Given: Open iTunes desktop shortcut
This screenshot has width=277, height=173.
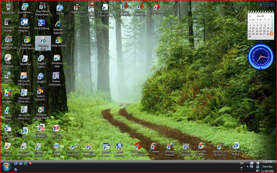Looking at the screenshot, I should coord(59,10).
